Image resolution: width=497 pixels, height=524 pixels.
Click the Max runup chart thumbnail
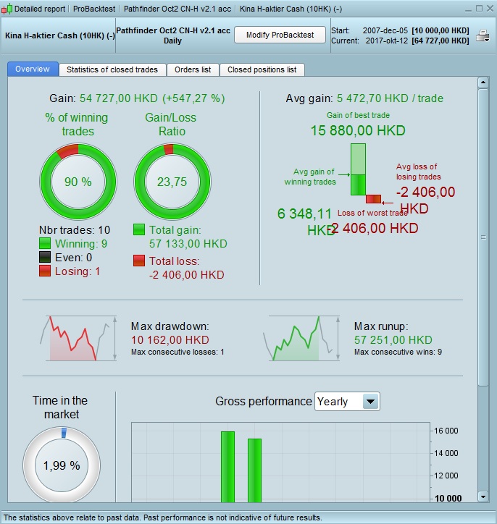[301, 338]
